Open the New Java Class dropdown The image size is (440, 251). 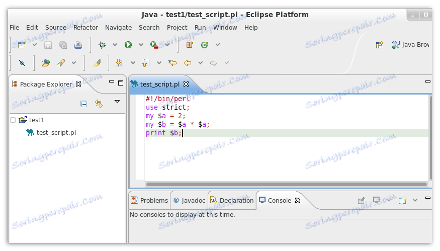(x=218, y=45)
